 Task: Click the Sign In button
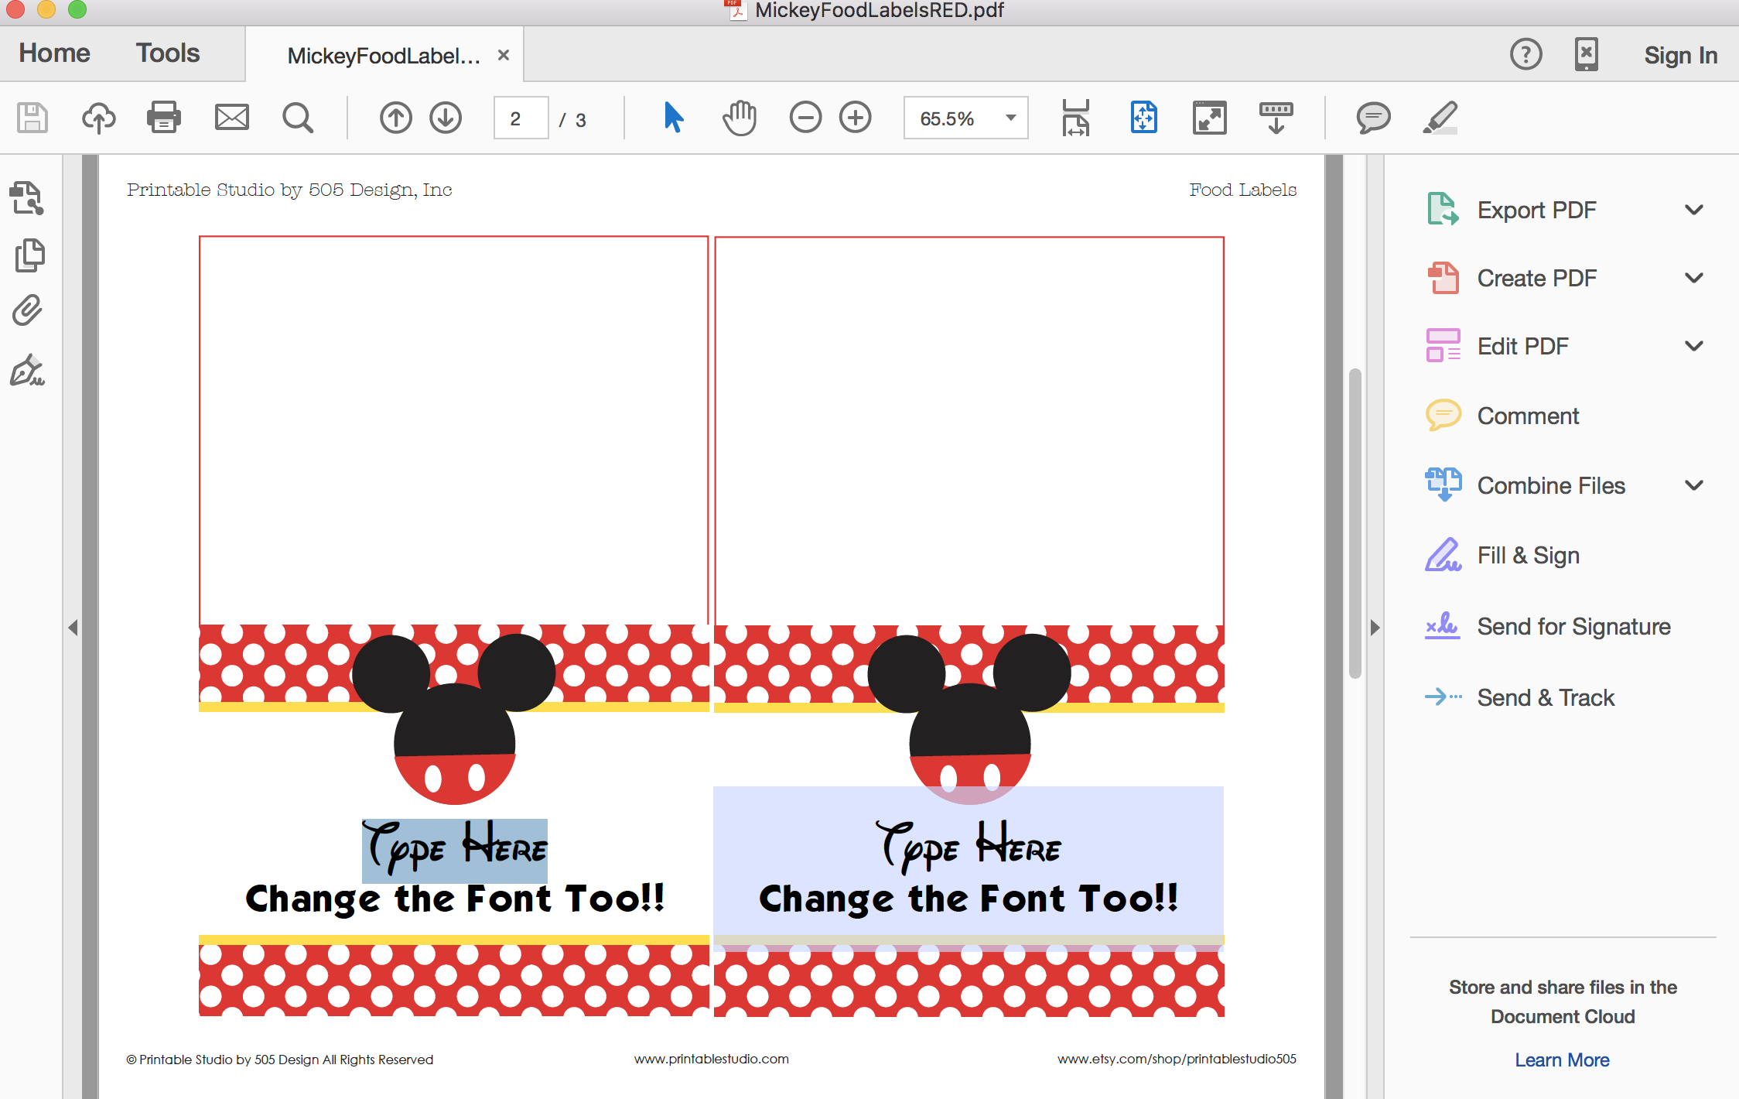1681,54
